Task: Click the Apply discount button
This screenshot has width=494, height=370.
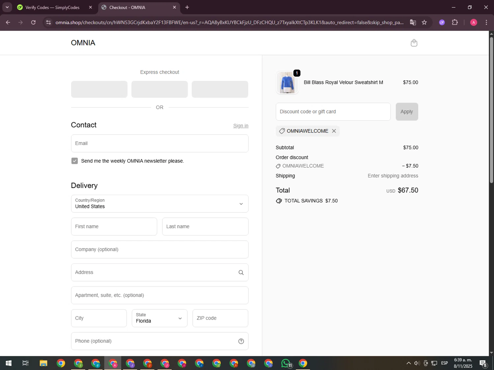Action: (x=407, y=111)
